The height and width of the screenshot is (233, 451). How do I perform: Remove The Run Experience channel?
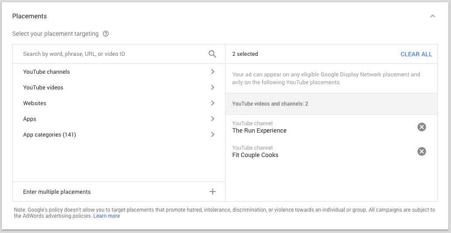coord(422,127)
